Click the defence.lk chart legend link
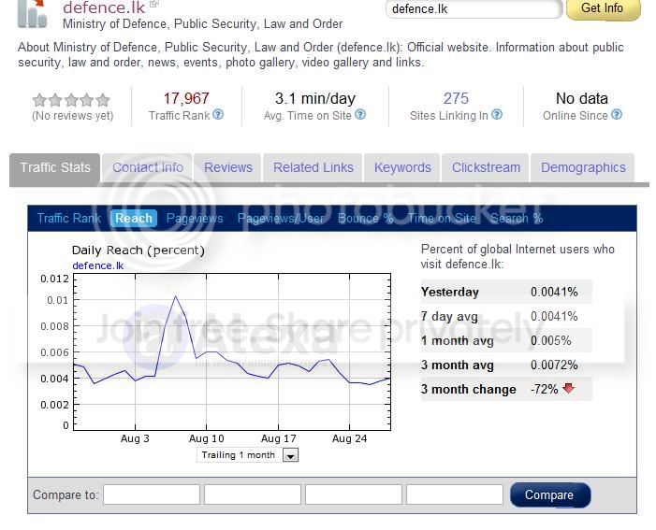Viewport: 656px width, 530px height. pyautogui.click(x=97, y=265)
